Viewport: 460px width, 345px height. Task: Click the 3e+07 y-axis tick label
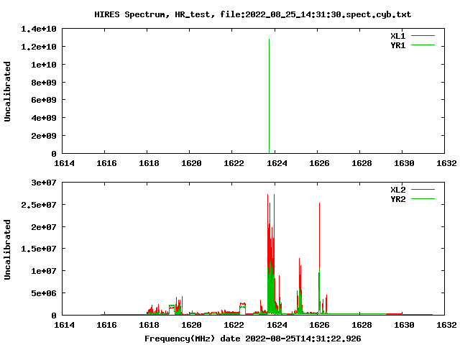[44, 183]
